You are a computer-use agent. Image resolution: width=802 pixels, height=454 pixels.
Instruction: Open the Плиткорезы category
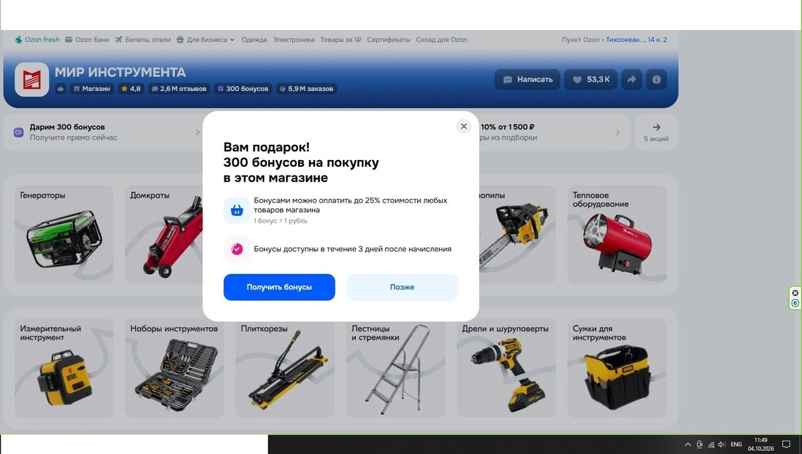[285, 368]
